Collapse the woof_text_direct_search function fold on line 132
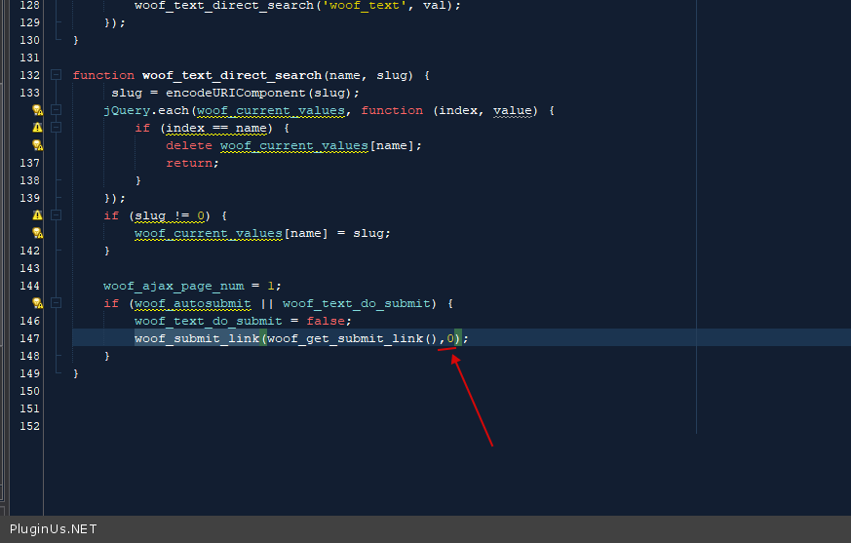The image size is (851, 543). (x=56, y=75)
